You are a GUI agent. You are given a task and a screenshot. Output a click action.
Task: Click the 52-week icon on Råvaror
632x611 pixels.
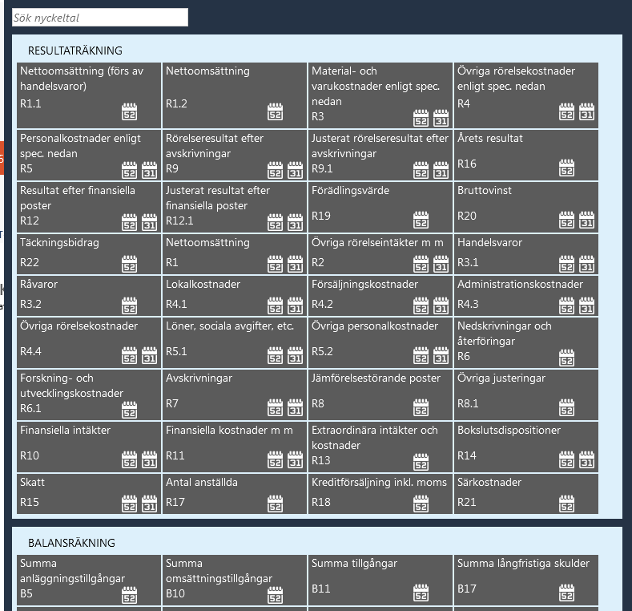click(x=130, y=305)
